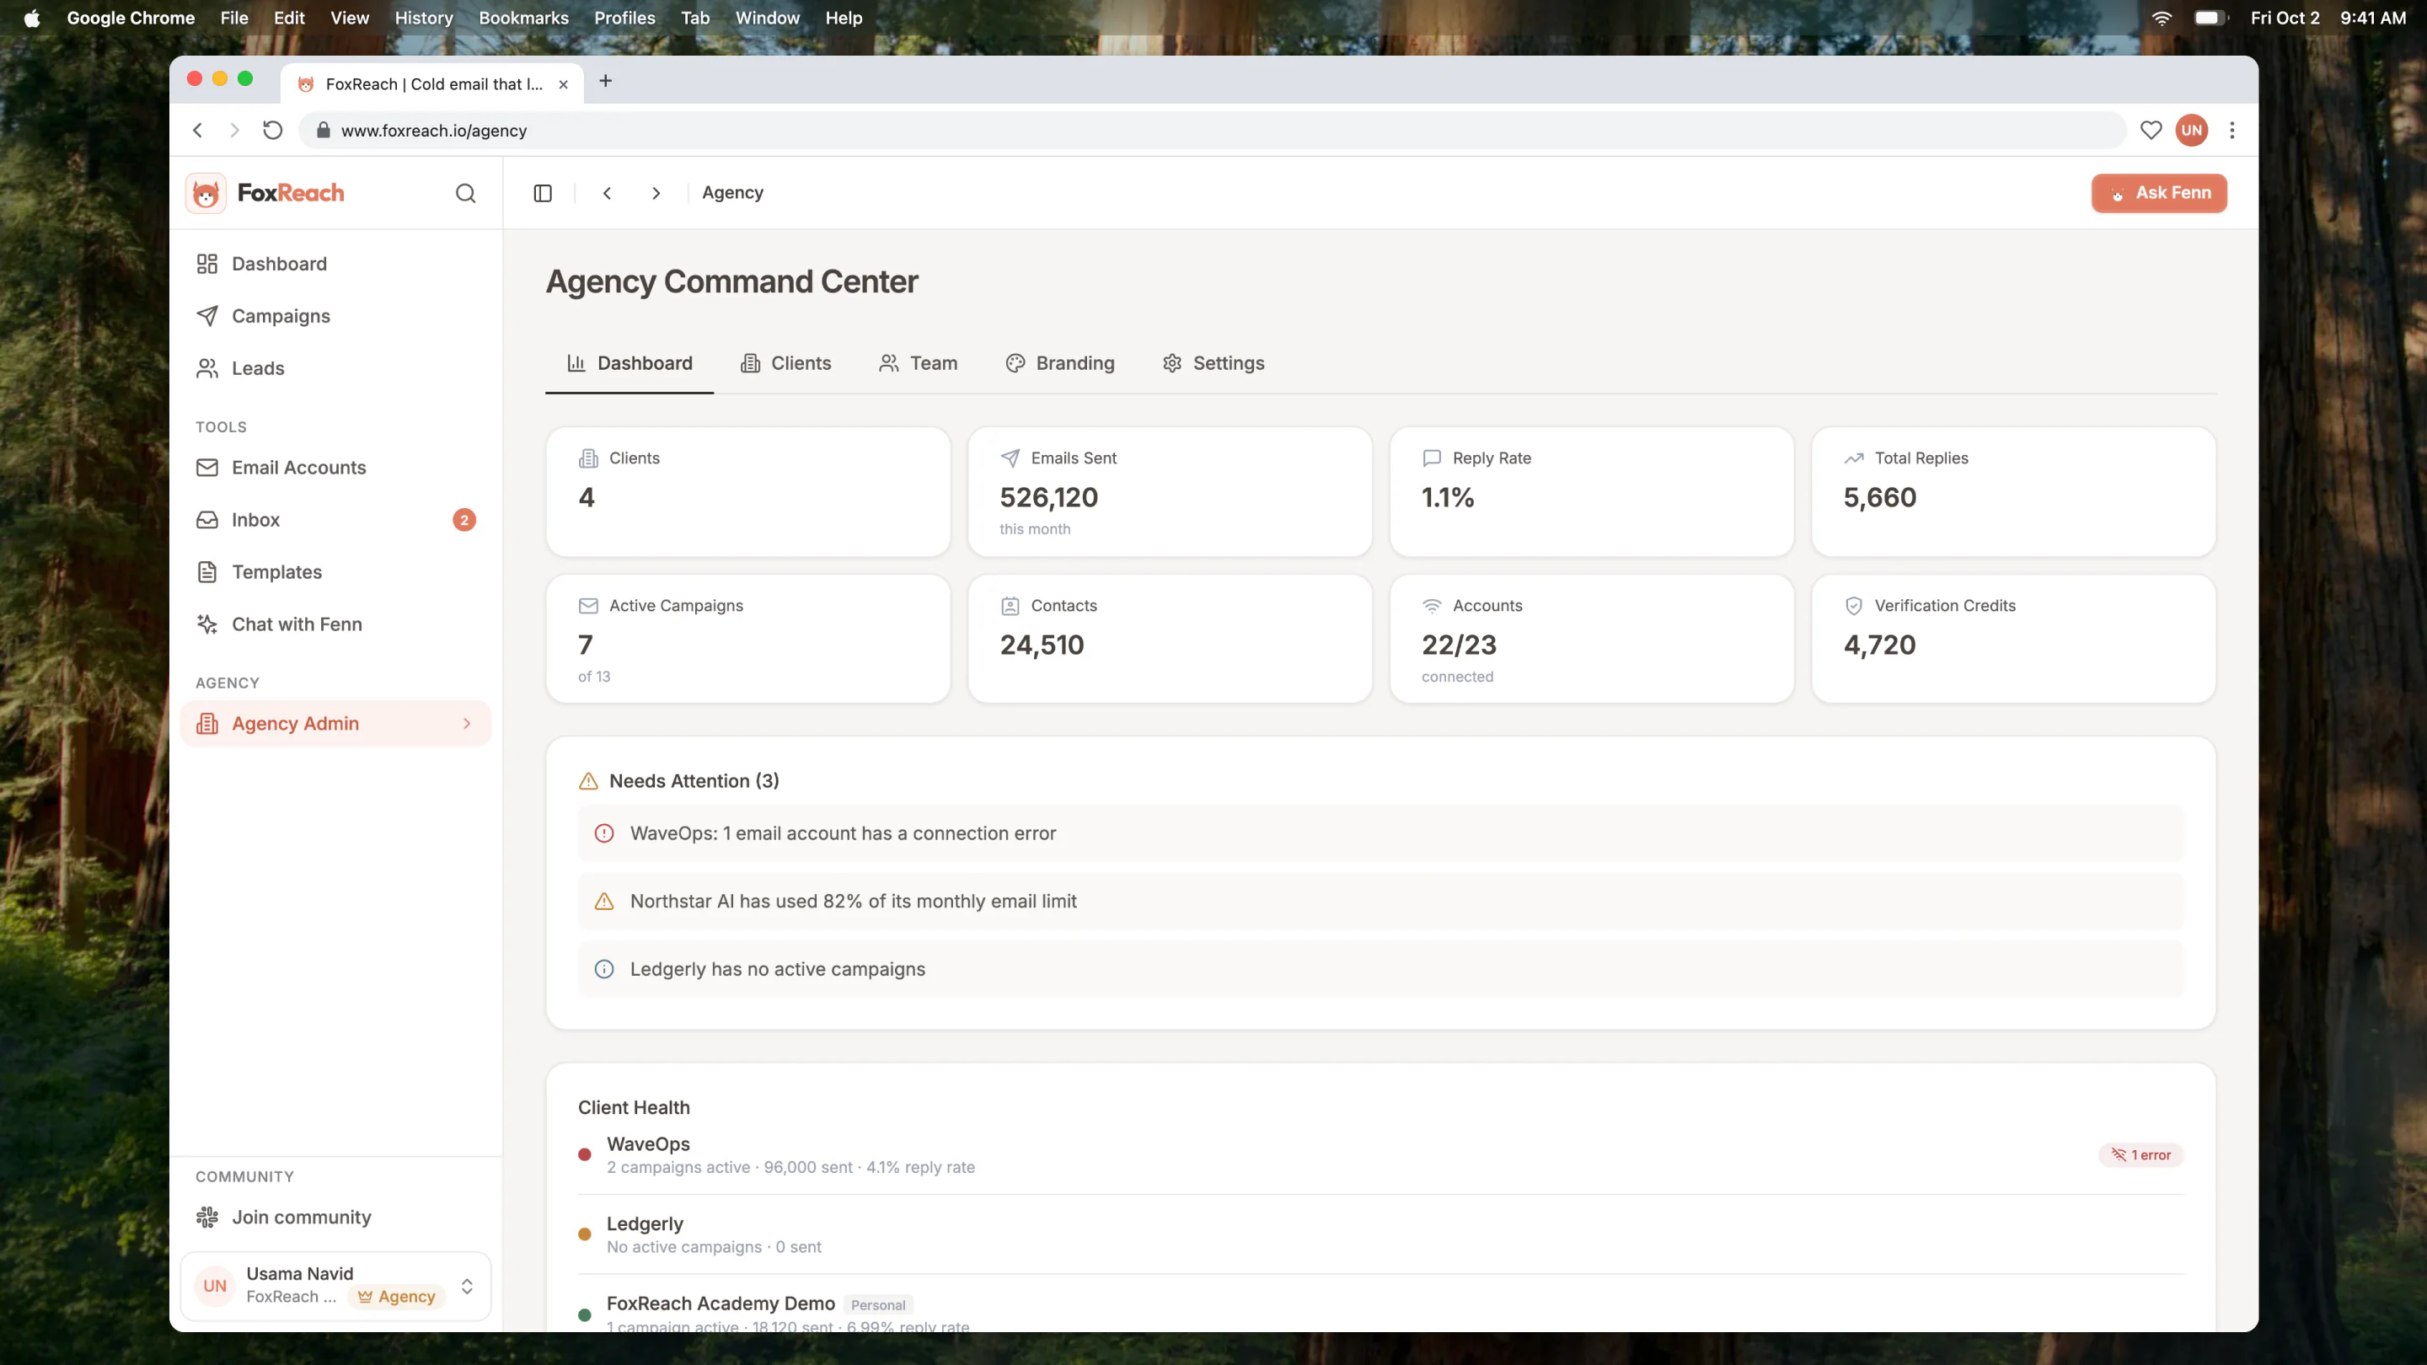Screen dimensions: 2427x1365
Task: Go forward using the header right chevron
Action: coord(656,193)
